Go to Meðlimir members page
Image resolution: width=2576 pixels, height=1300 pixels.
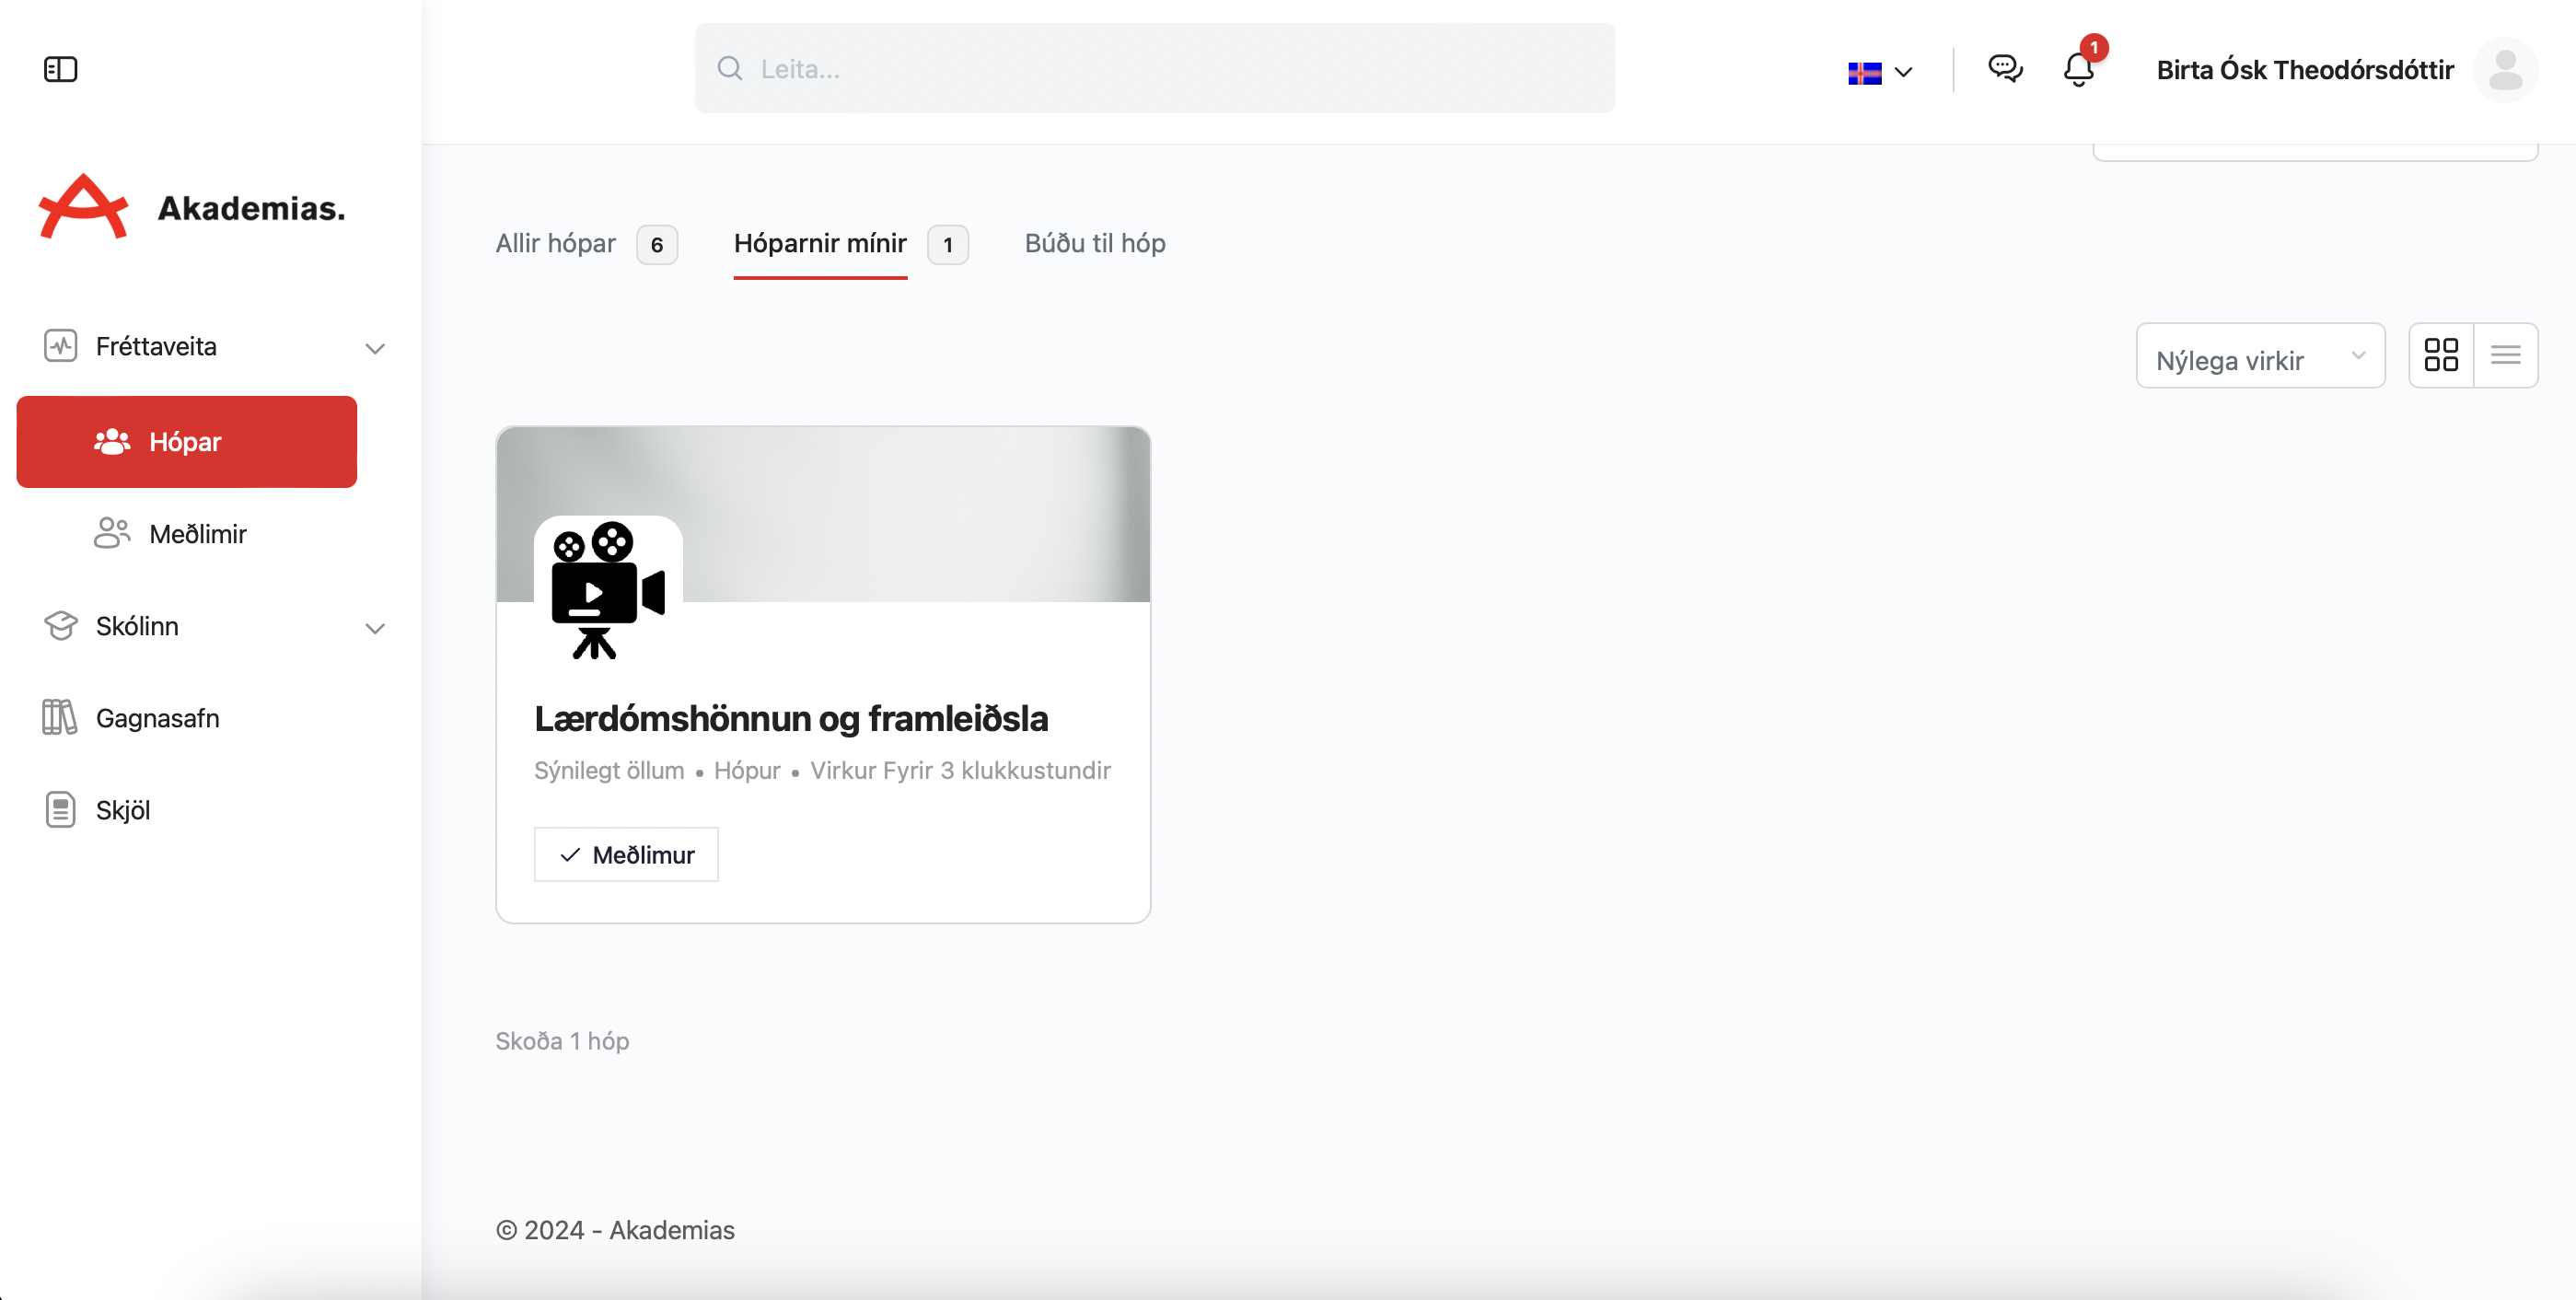(197, 534)
